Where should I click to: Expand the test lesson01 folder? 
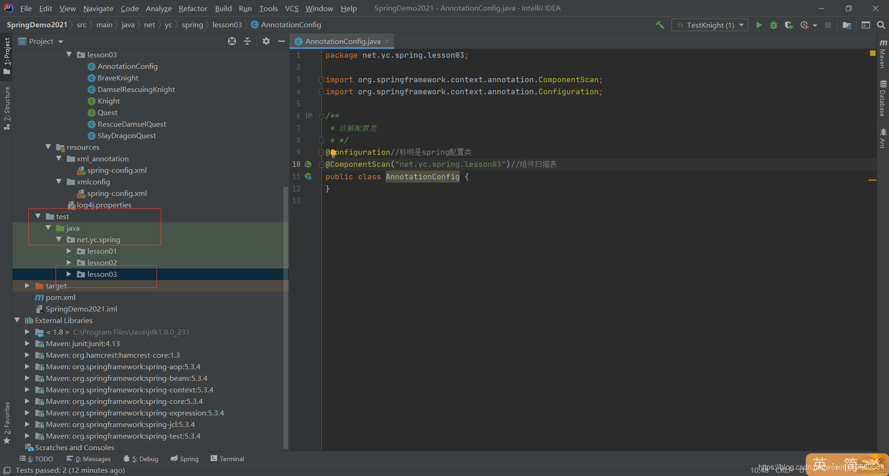(x=69, y=251)
